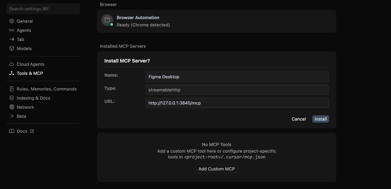Click the 'Installed MCP Servers' heading

pyautogui.click(x=123, y=46)
